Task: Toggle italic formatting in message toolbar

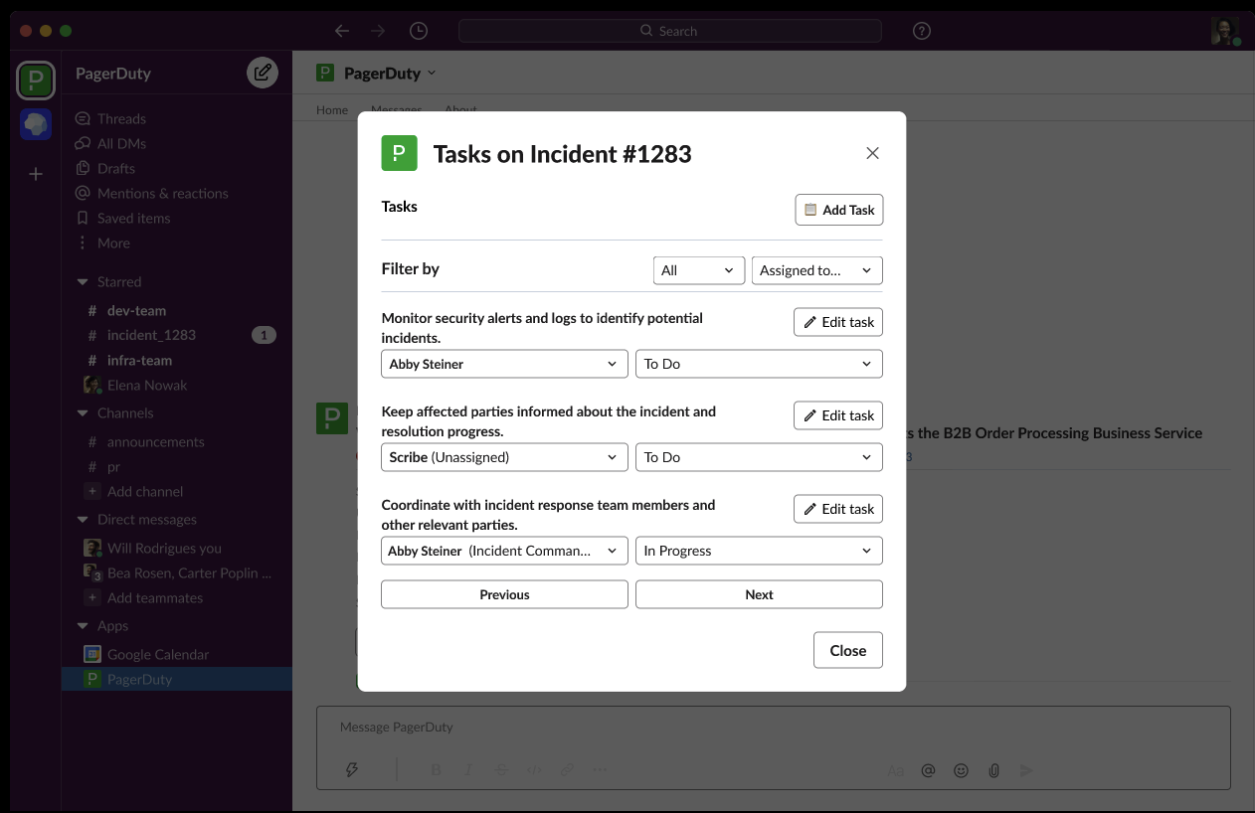Action: [467, 769]
